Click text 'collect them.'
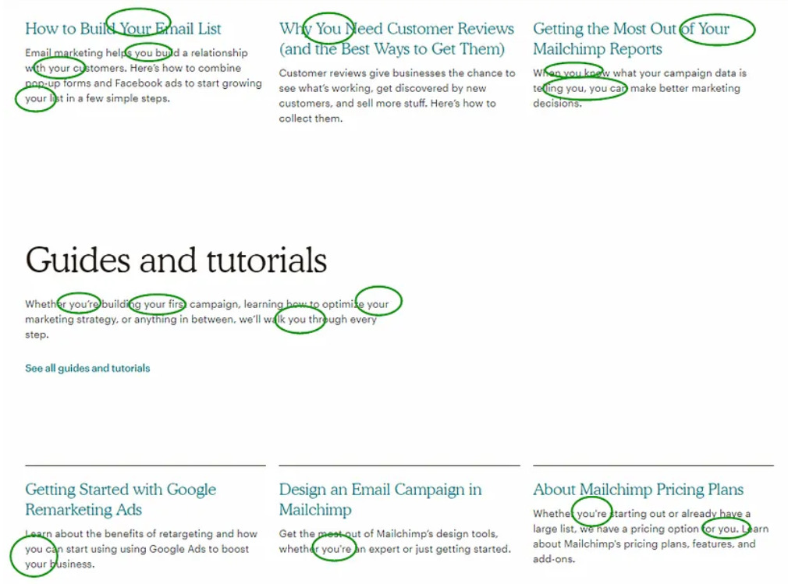 click(311, 119)
